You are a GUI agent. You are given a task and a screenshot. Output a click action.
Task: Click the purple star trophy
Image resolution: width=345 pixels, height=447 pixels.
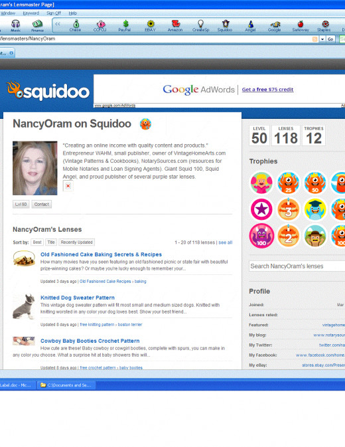point(261,209)
